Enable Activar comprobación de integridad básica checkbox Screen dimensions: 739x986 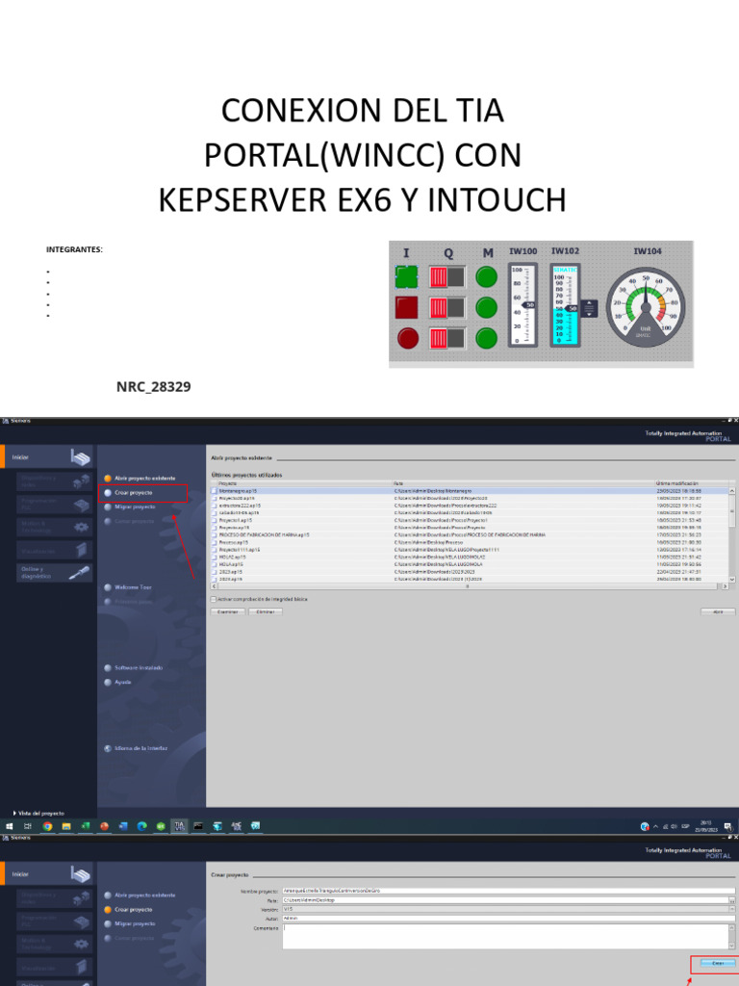pyautogui.click(x=214, y=599)
